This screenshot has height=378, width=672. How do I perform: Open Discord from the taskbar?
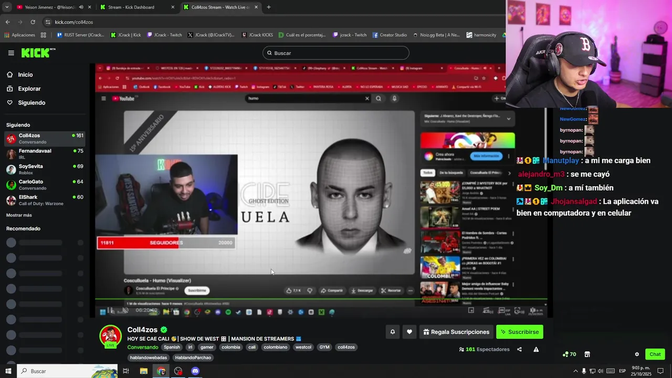click(195, 371)
